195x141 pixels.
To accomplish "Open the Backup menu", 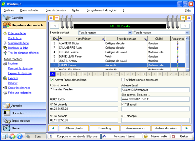I will (76, 10).
